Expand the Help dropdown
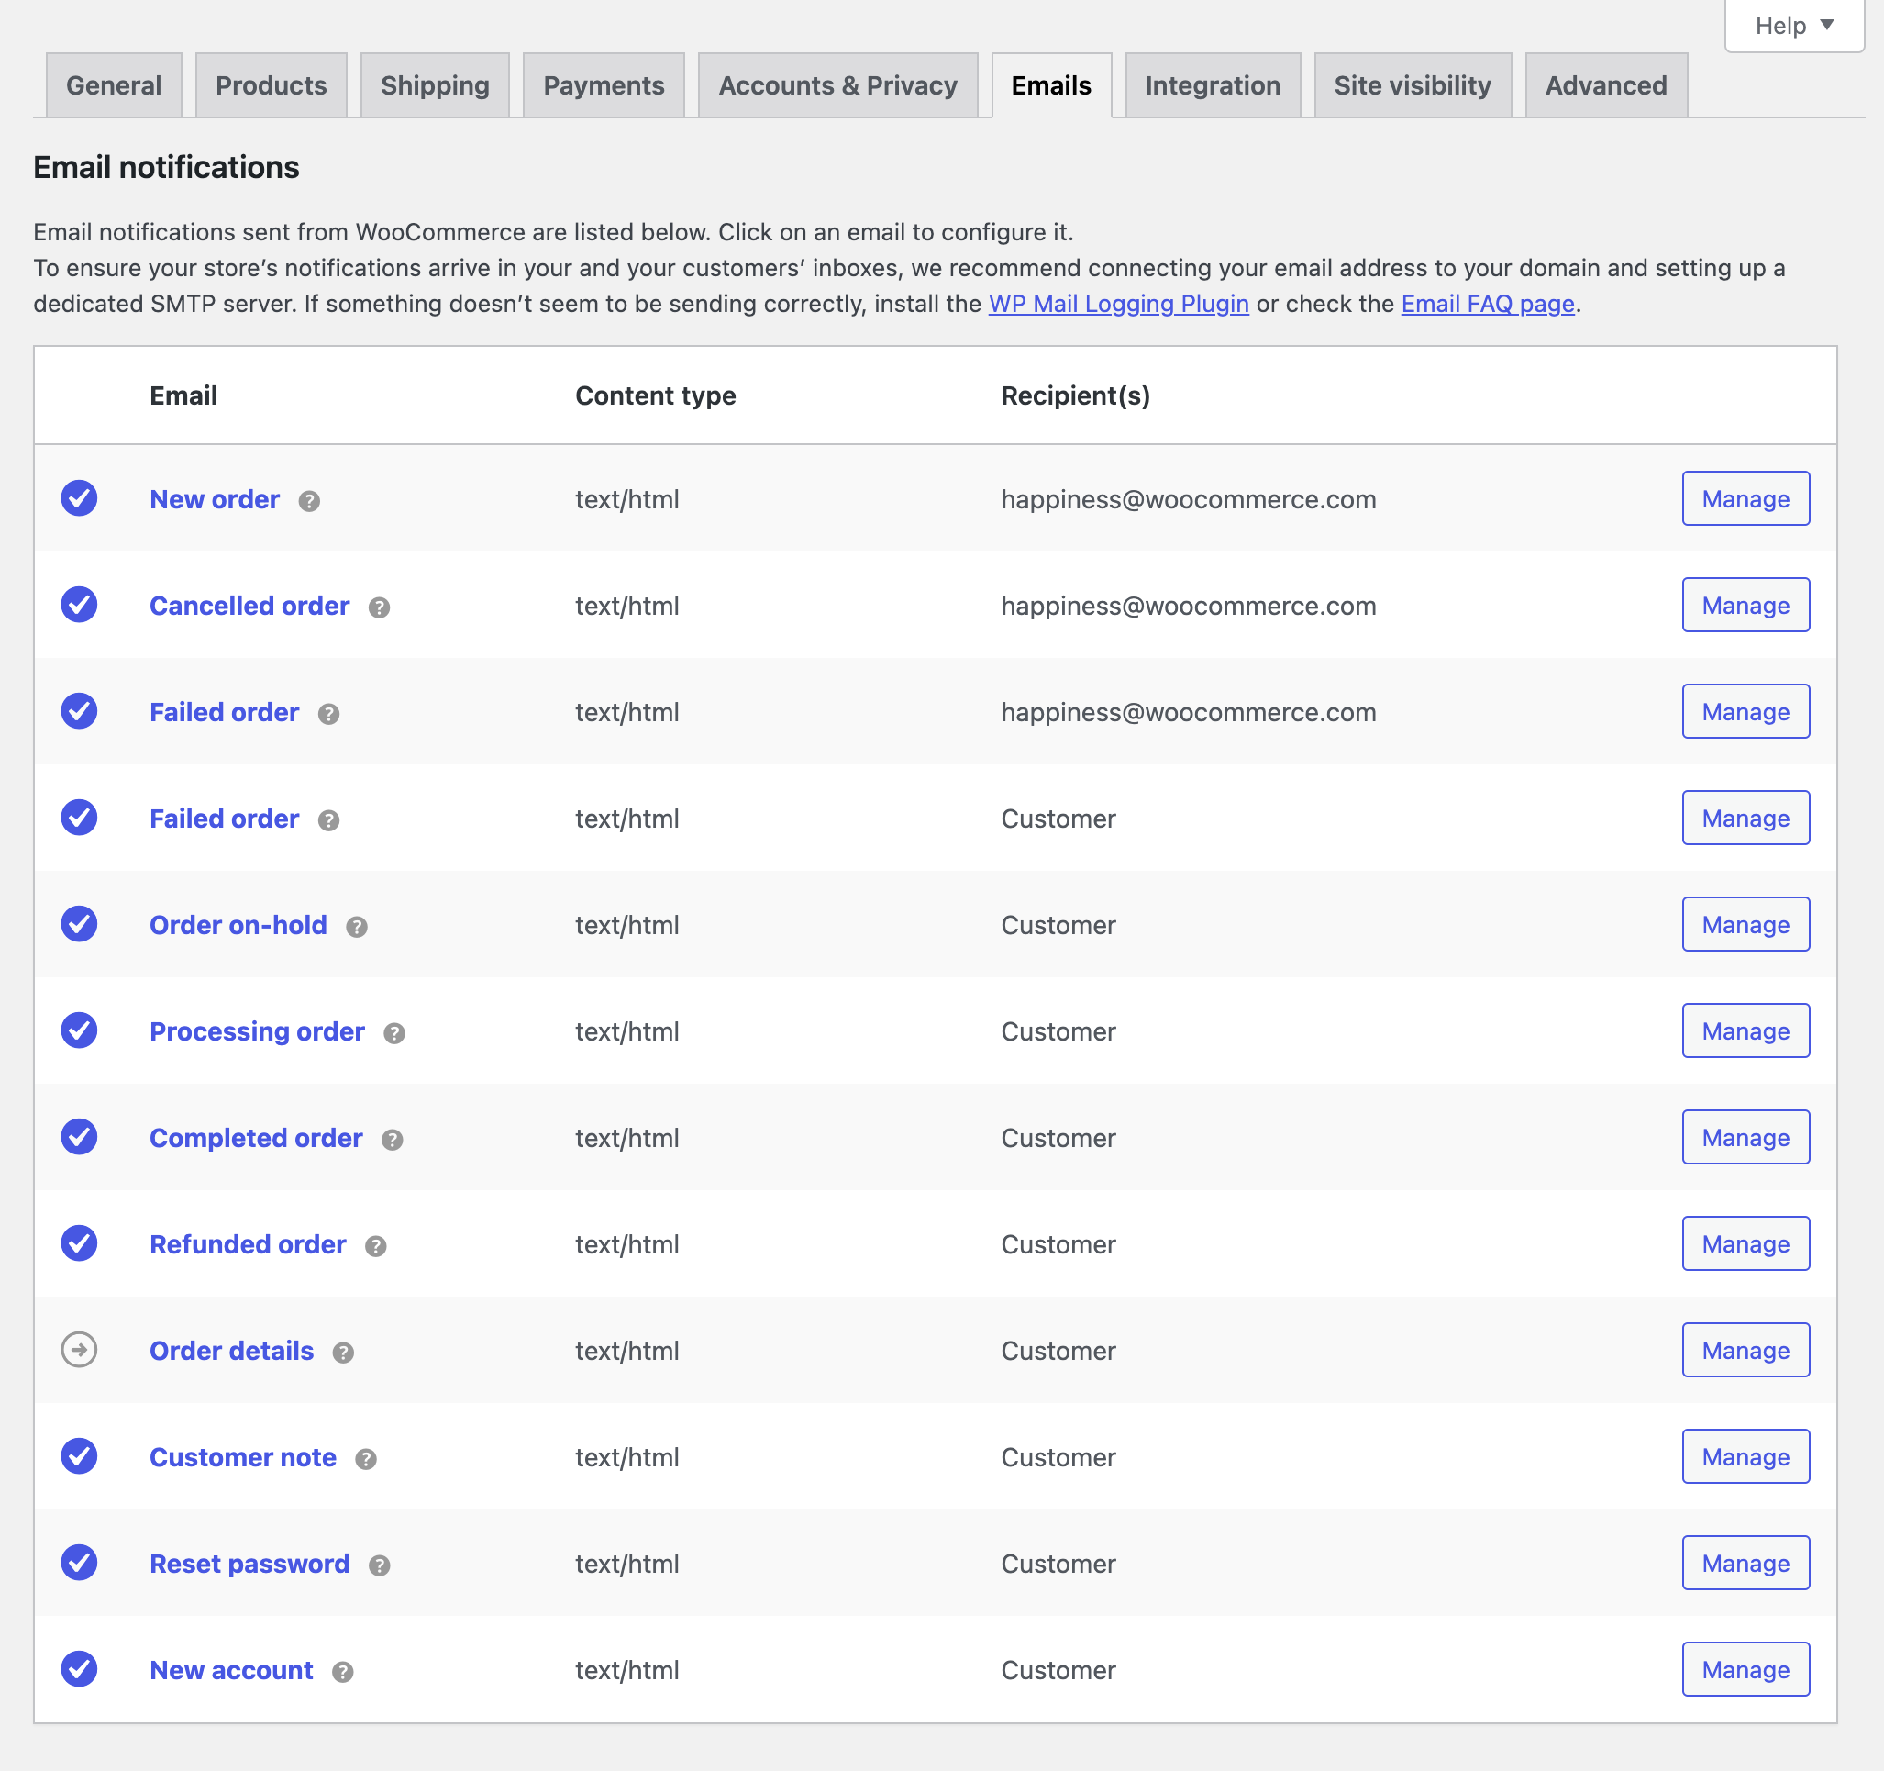 (x=1792, y=25)
